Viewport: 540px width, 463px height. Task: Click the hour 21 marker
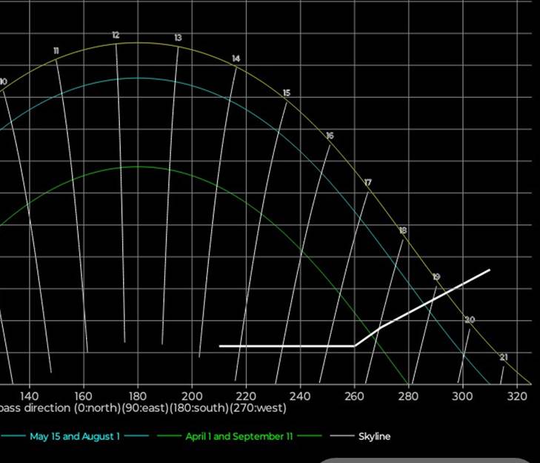click(x=504, y=358)
